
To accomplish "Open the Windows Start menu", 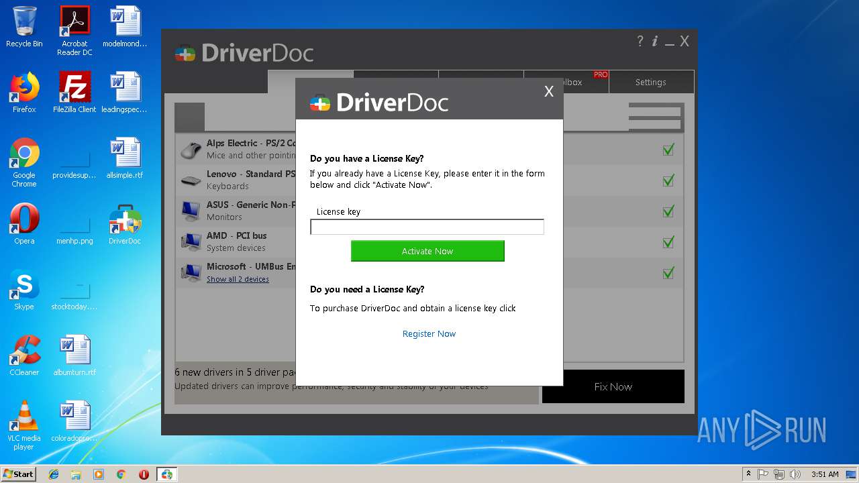I will coord(18,474).
